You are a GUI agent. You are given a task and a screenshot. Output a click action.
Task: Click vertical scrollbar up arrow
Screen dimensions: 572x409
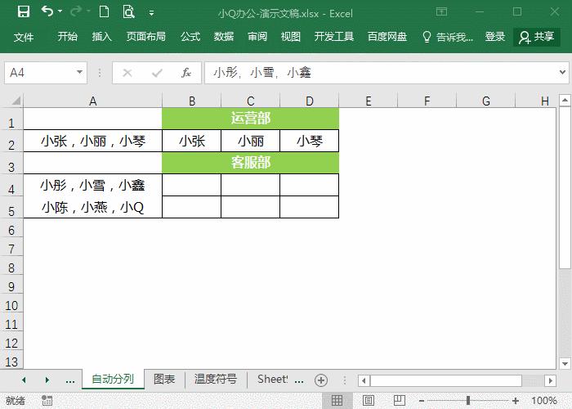coord(565,100)
